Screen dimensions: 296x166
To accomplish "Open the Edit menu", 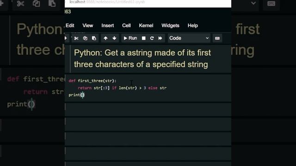I will click(70, 26).
